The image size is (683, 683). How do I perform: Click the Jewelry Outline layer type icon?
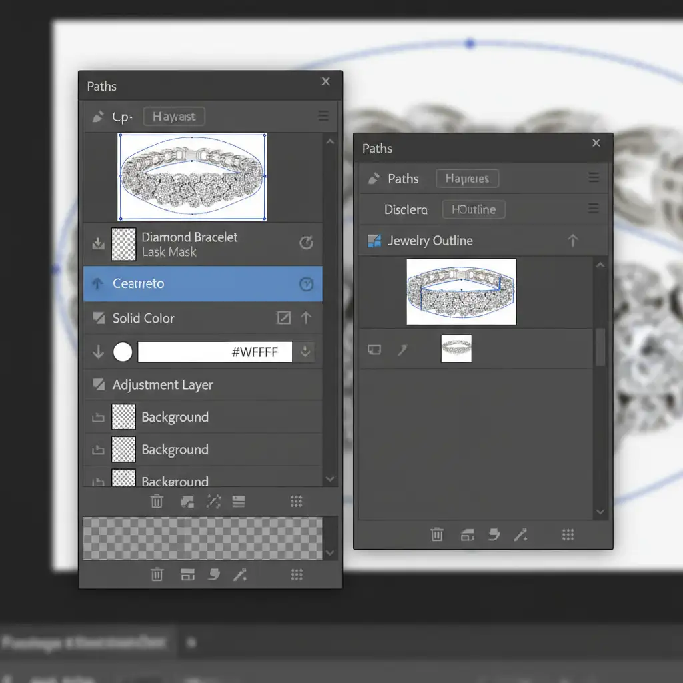point(374,241)
